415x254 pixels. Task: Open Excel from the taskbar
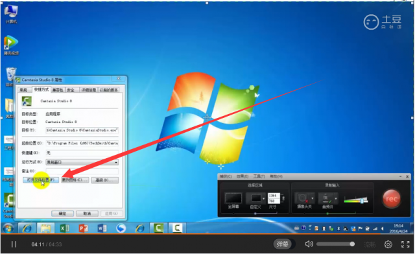[65, 228]
